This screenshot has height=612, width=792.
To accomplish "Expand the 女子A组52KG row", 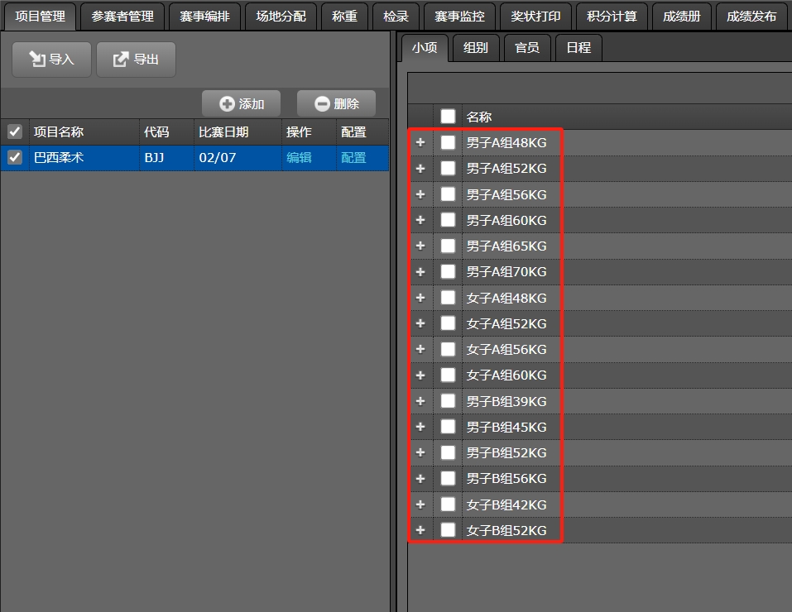I will (x=420, y=323).
